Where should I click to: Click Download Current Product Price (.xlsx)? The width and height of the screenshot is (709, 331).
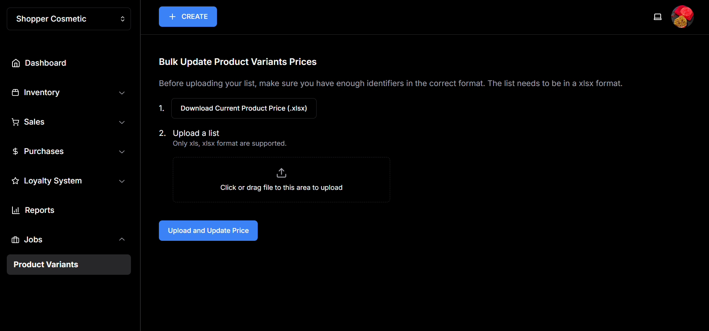[x=244, y=108]
